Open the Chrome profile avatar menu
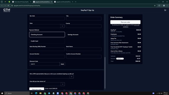This screenshot has width=169, height=95. coord(164,6)
